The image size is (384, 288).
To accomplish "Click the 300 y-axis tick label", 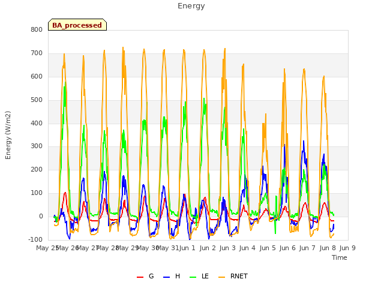I will coord(37,146).
